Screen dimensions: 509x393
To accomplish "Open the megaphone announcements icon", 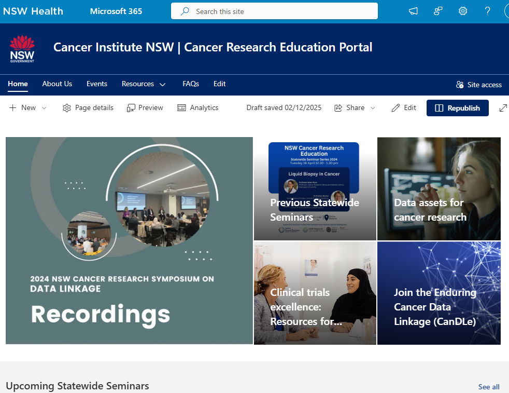I will coord(413,11).
